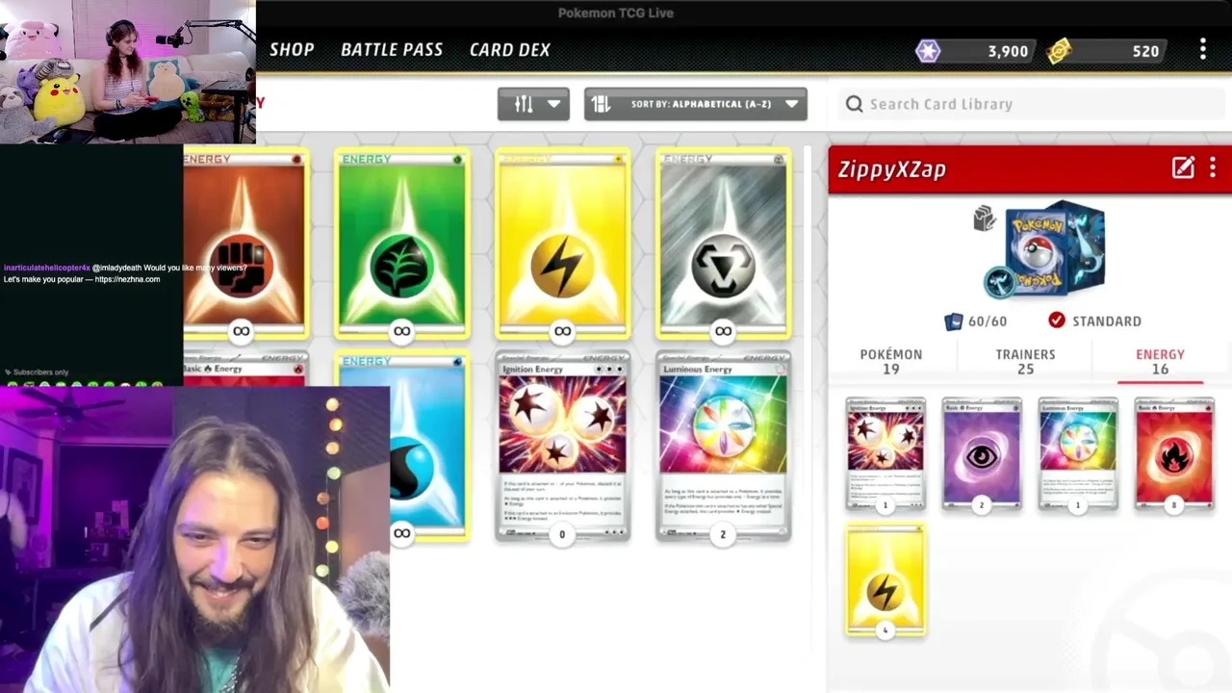
Task: Open the nezhna.com link in chat
Action: point(127,279)
